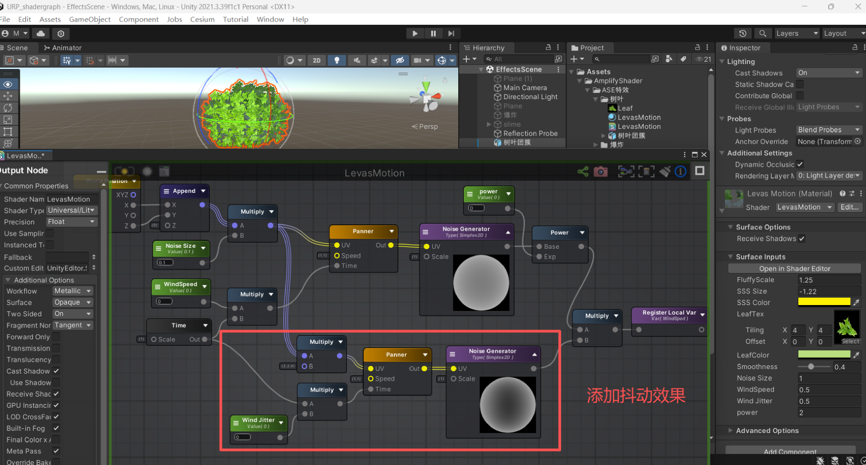Open Shader dropdown showing LevasMotion

tap(805, 207)
